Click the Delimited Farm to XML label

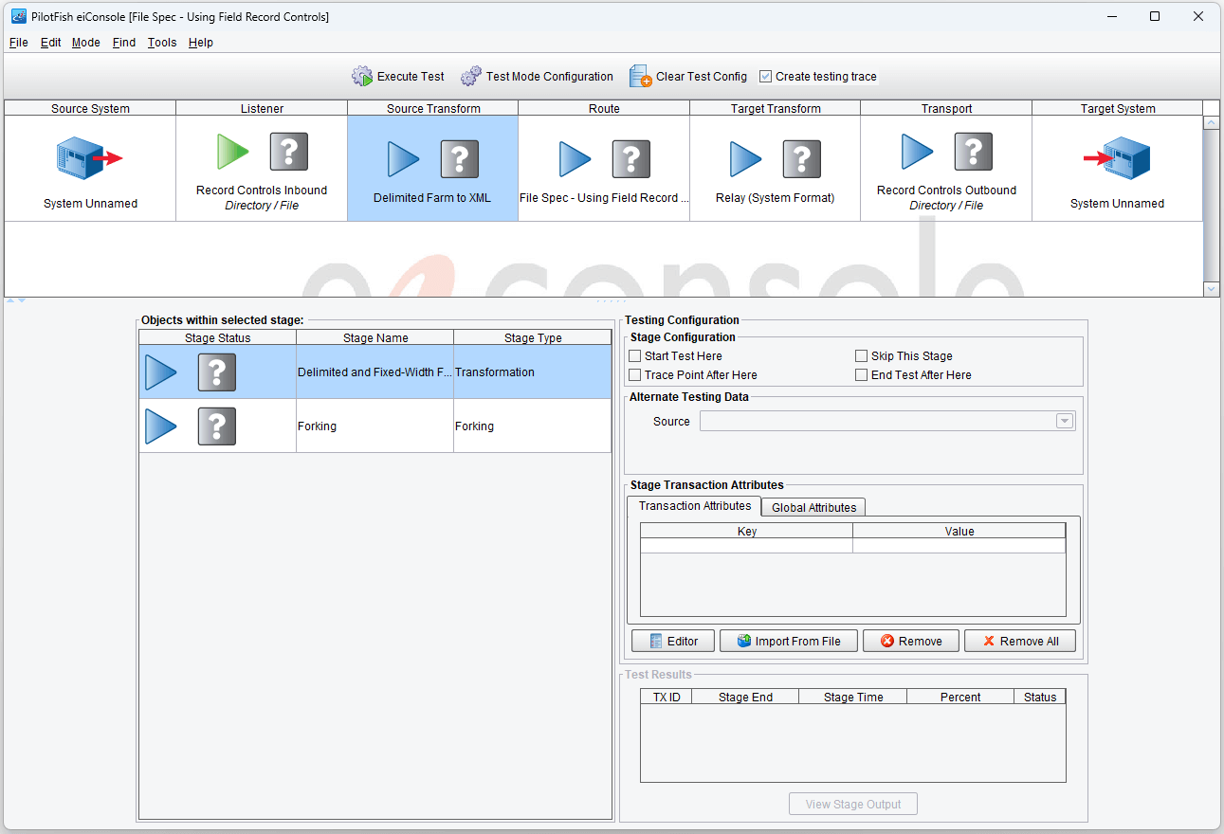click(432, 198)
